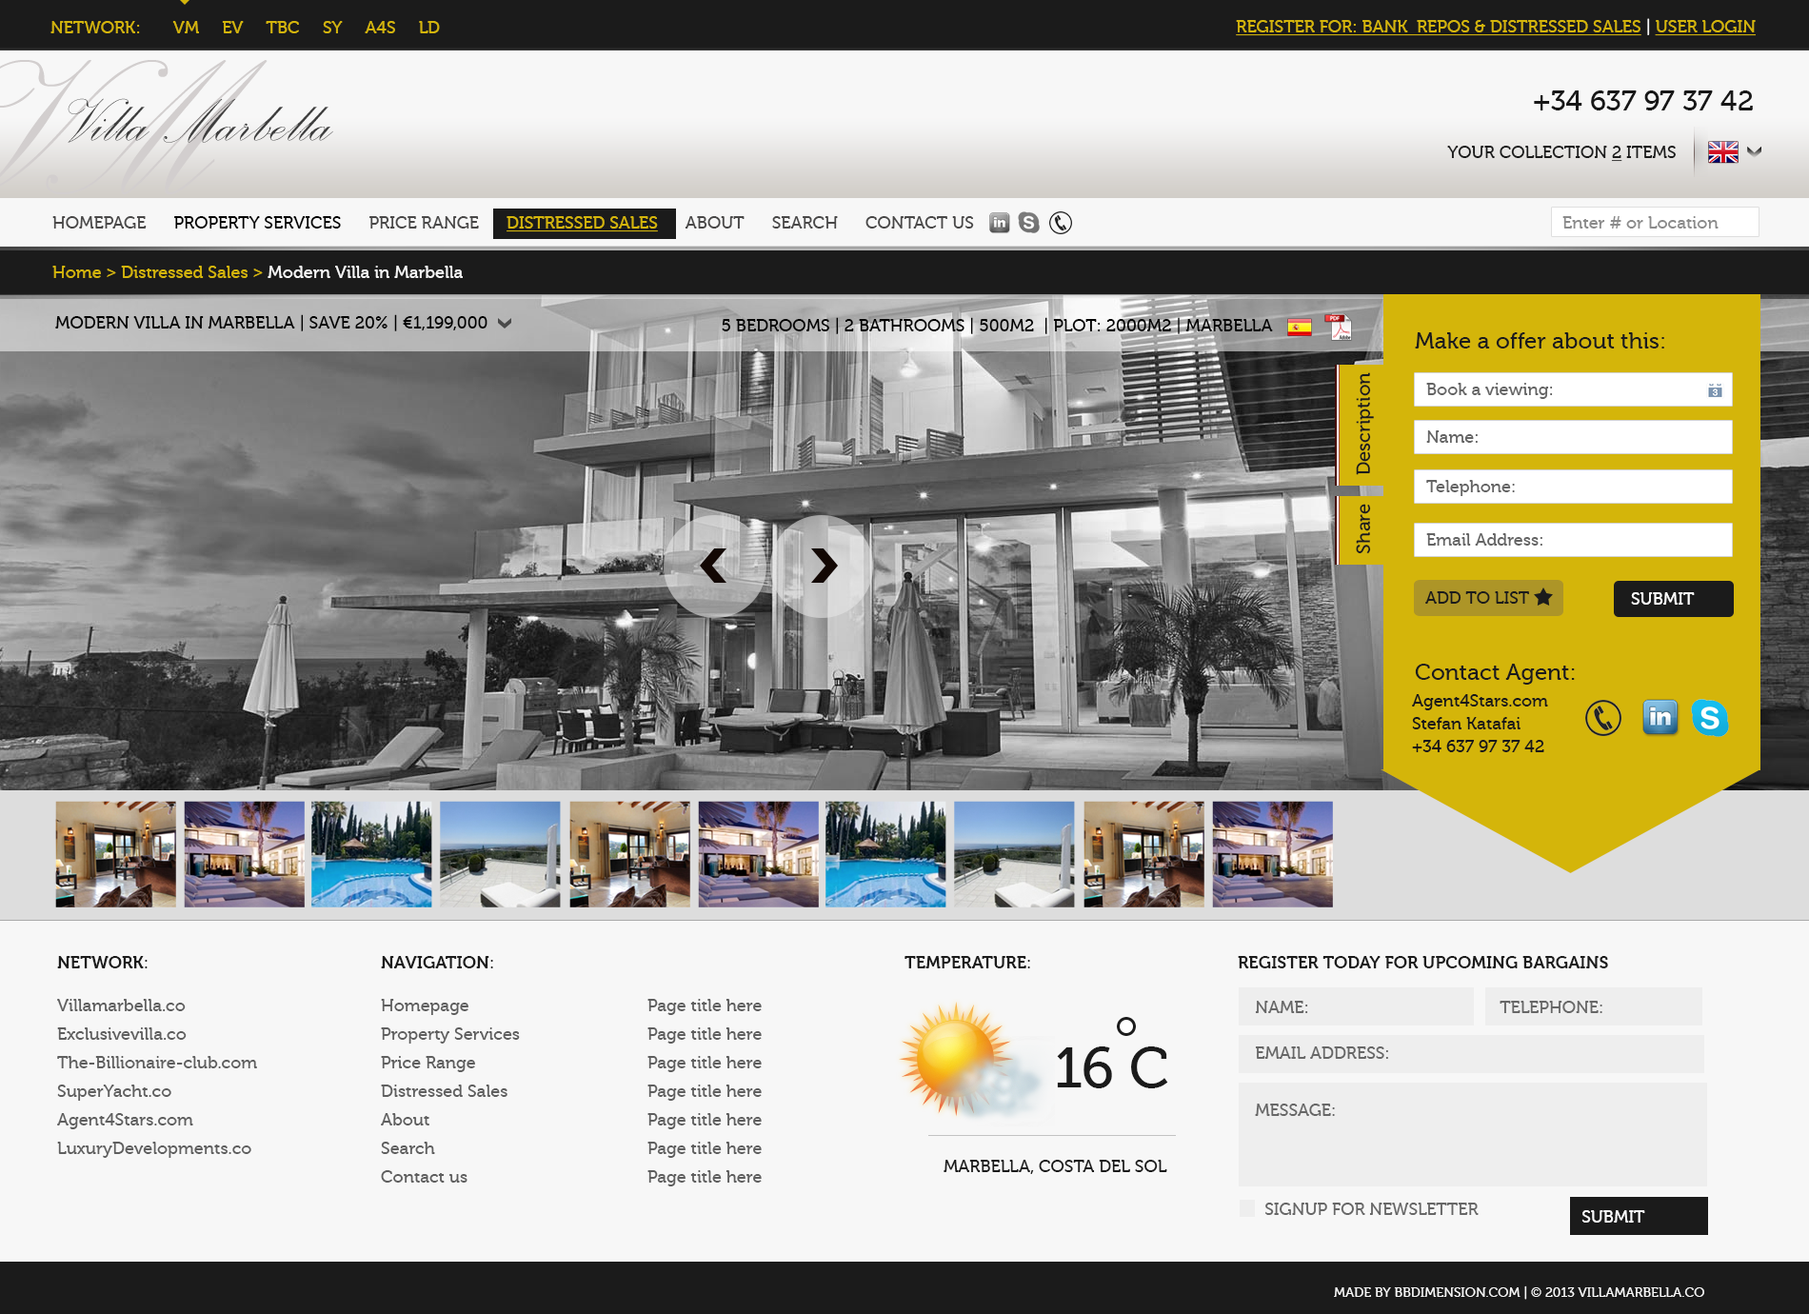Image resolution: width=1809 pixels, height=1314 pixels.
Task: Select EV in the network bar
Action: tap(232, 28)
